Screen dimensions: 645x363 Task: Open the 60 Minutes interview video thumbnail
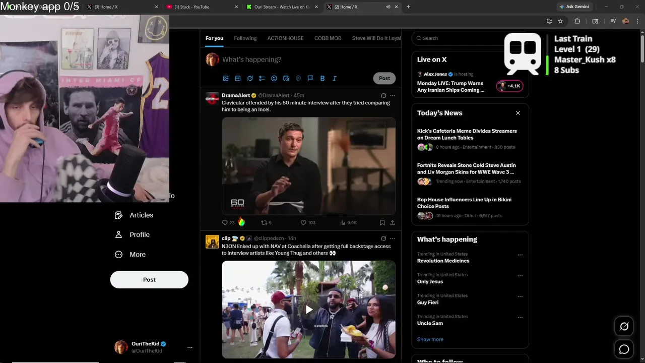click(308, 166)
